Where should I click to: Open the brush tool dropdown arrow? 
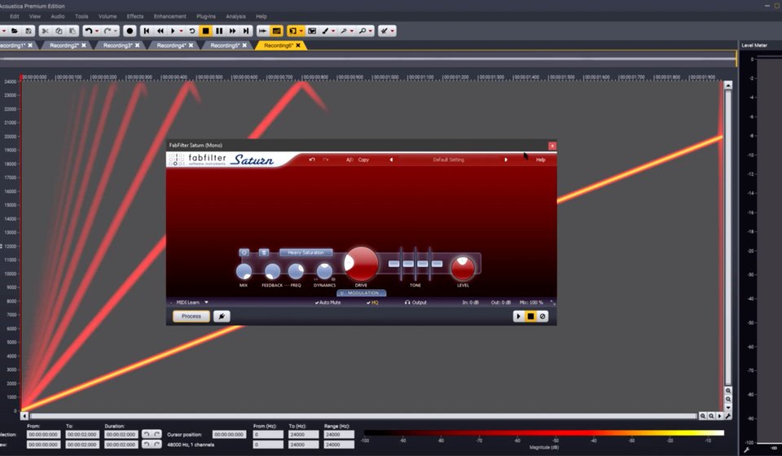pos(333,31)
